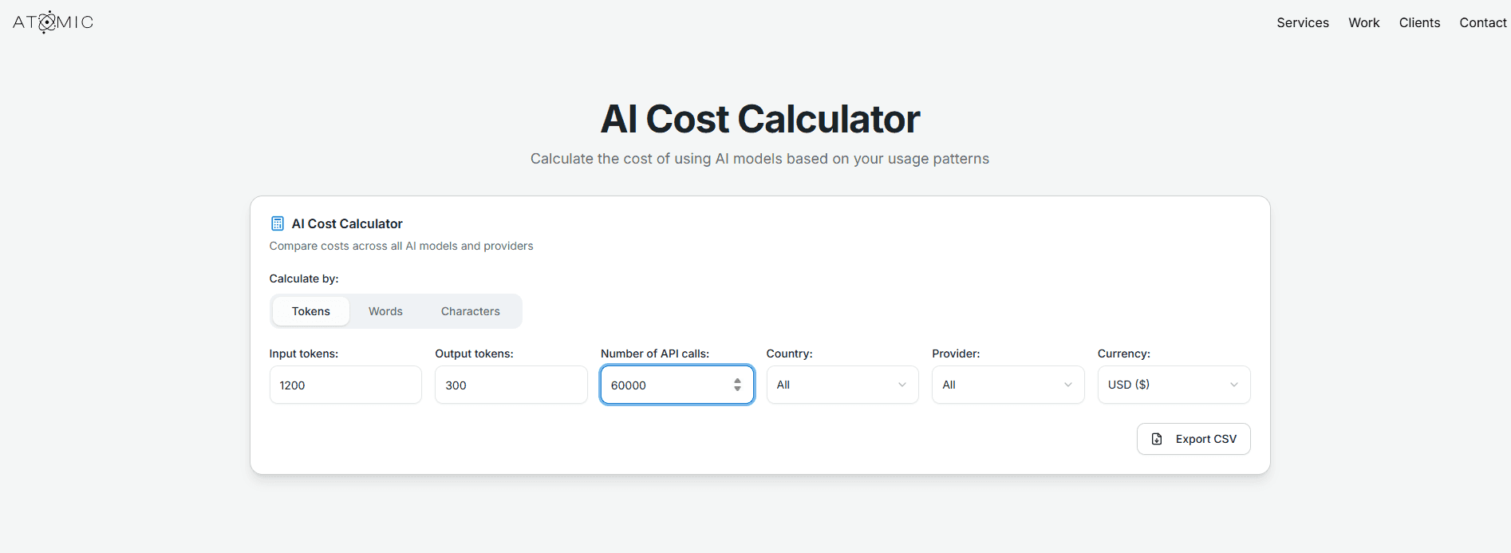This screenshot has height=553, width=1511.
Task: Focus the Output tokens field
Action: pyautogui.click(x=511, y=385)
